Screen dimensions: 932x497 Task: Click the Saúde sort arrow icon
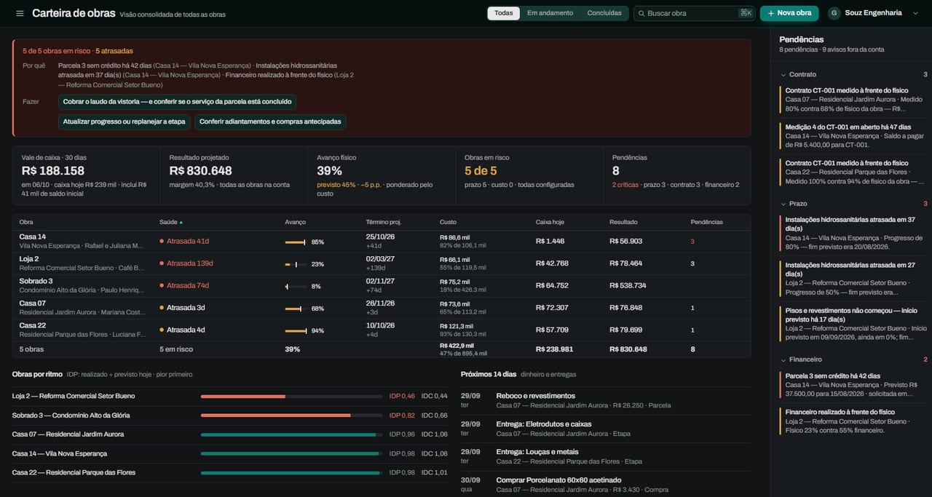tap(181, 222)
